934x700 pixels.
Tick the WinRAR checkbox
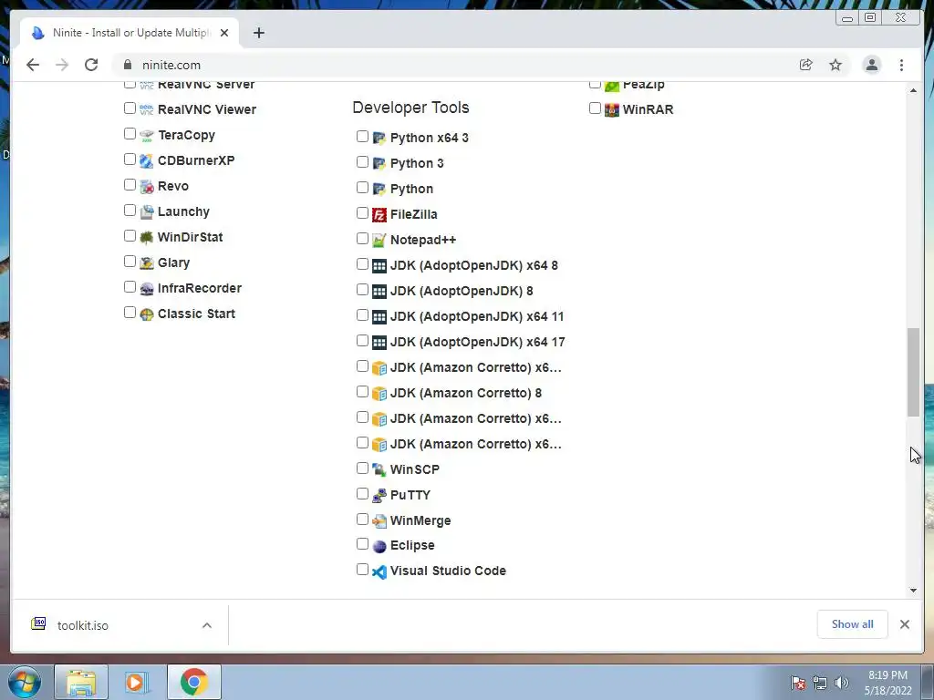pos(595,108)
